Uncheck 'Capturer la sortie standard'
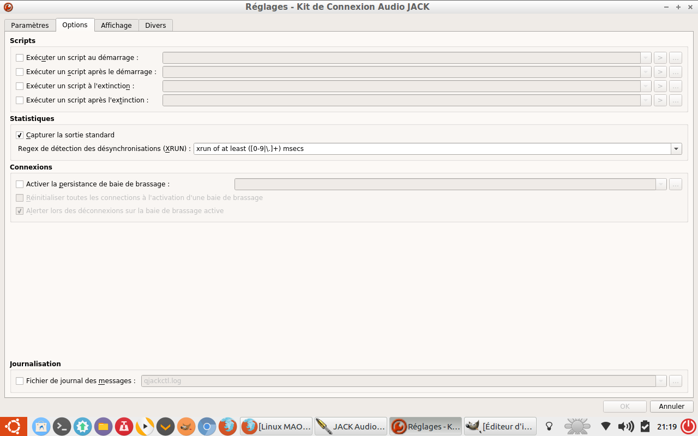The width and height of the screenshot is (698, 436). coord(20,135)
